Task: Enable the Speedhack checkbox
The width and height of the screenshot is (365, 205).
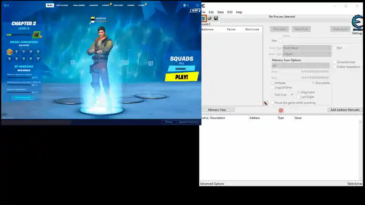Action: tap(335, 67)
